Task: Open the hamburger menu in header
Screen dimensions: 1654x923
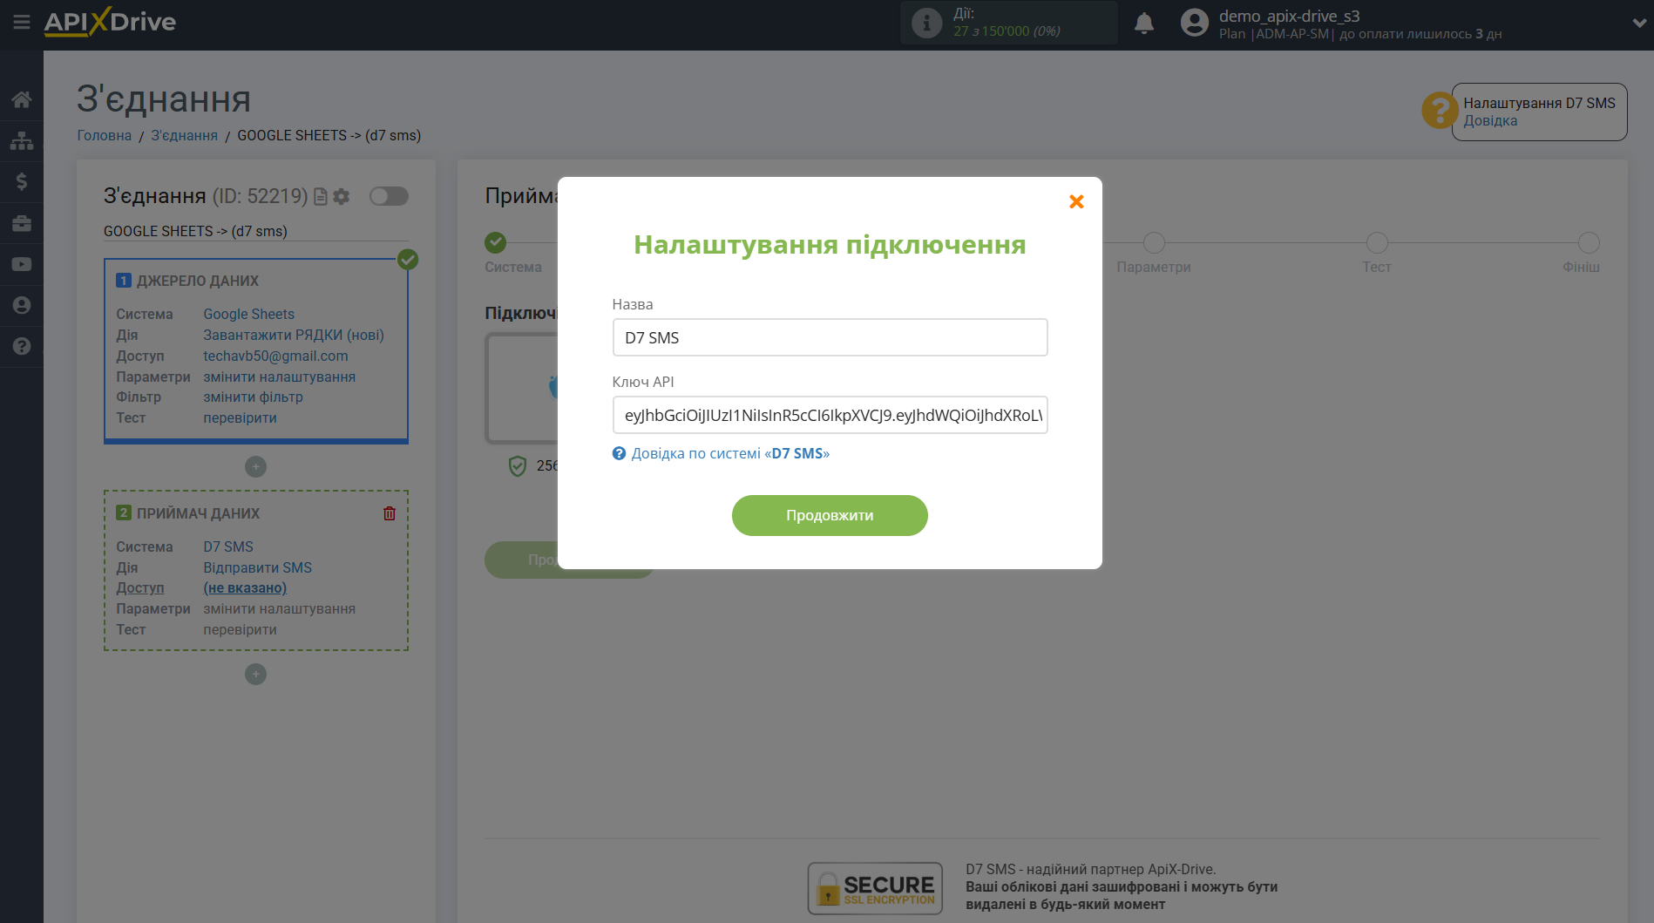Action: point(22,22)
